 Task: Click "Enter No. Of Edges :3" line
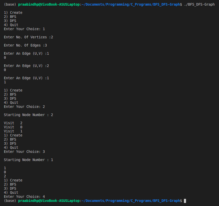25,45
